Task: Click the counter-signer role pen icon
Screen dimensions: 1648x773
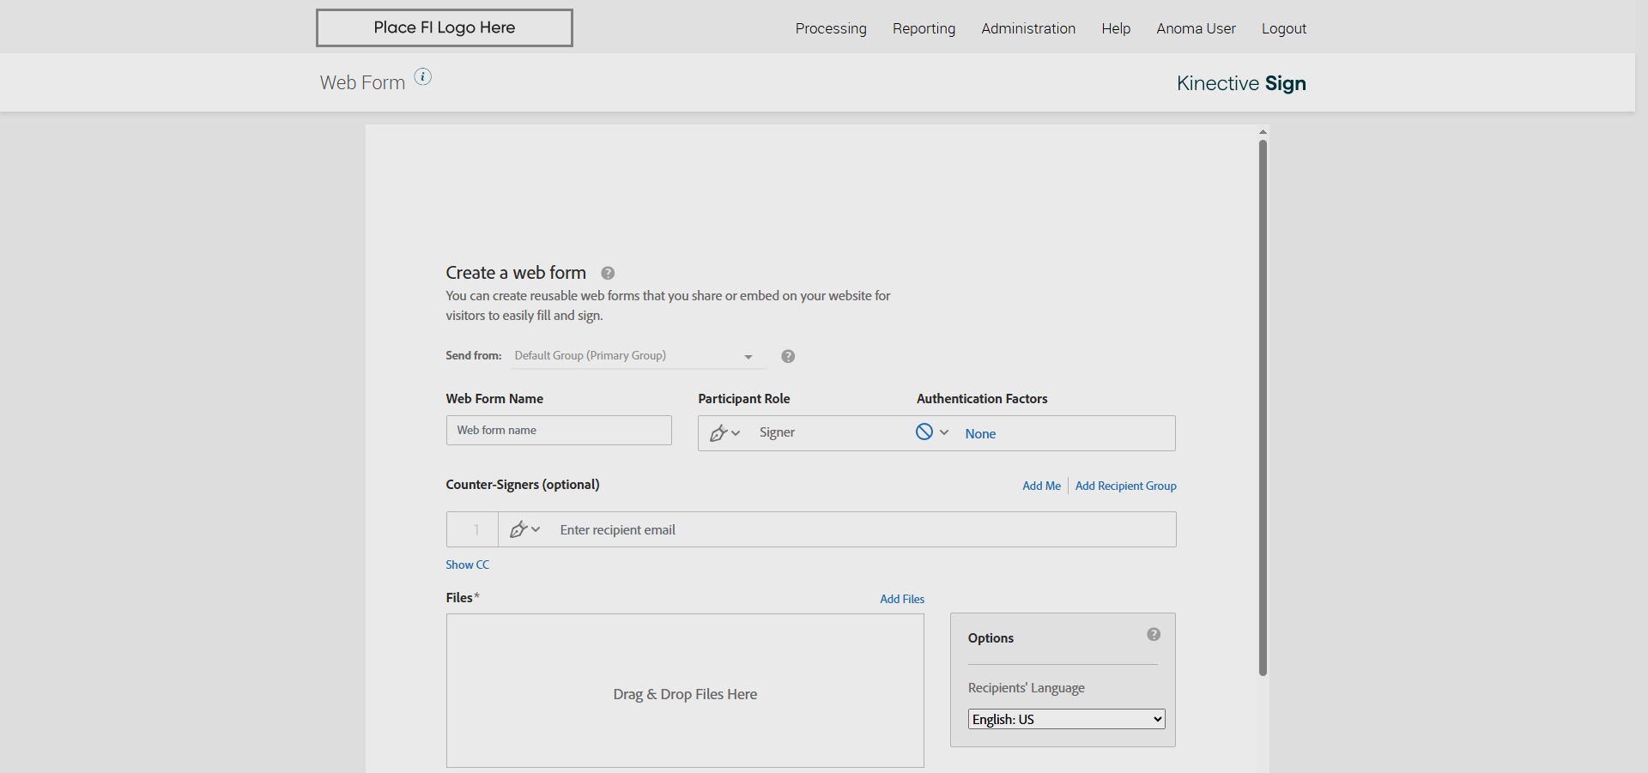Action: pyautogui.click(x=518, y=529)
